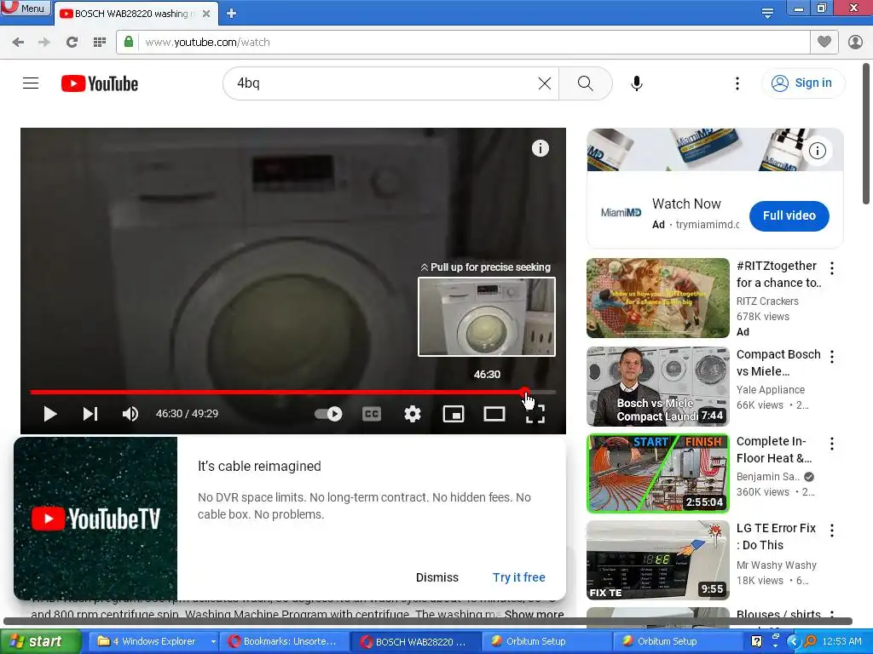Click the horizontal page scrollbar
Screen dimensions: 873x654
pos(428,621)
